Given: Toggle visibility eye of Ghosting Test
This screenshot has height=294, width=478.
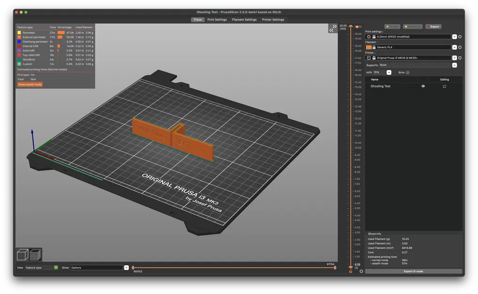Looking at the screenshot, I should point(423,87).
